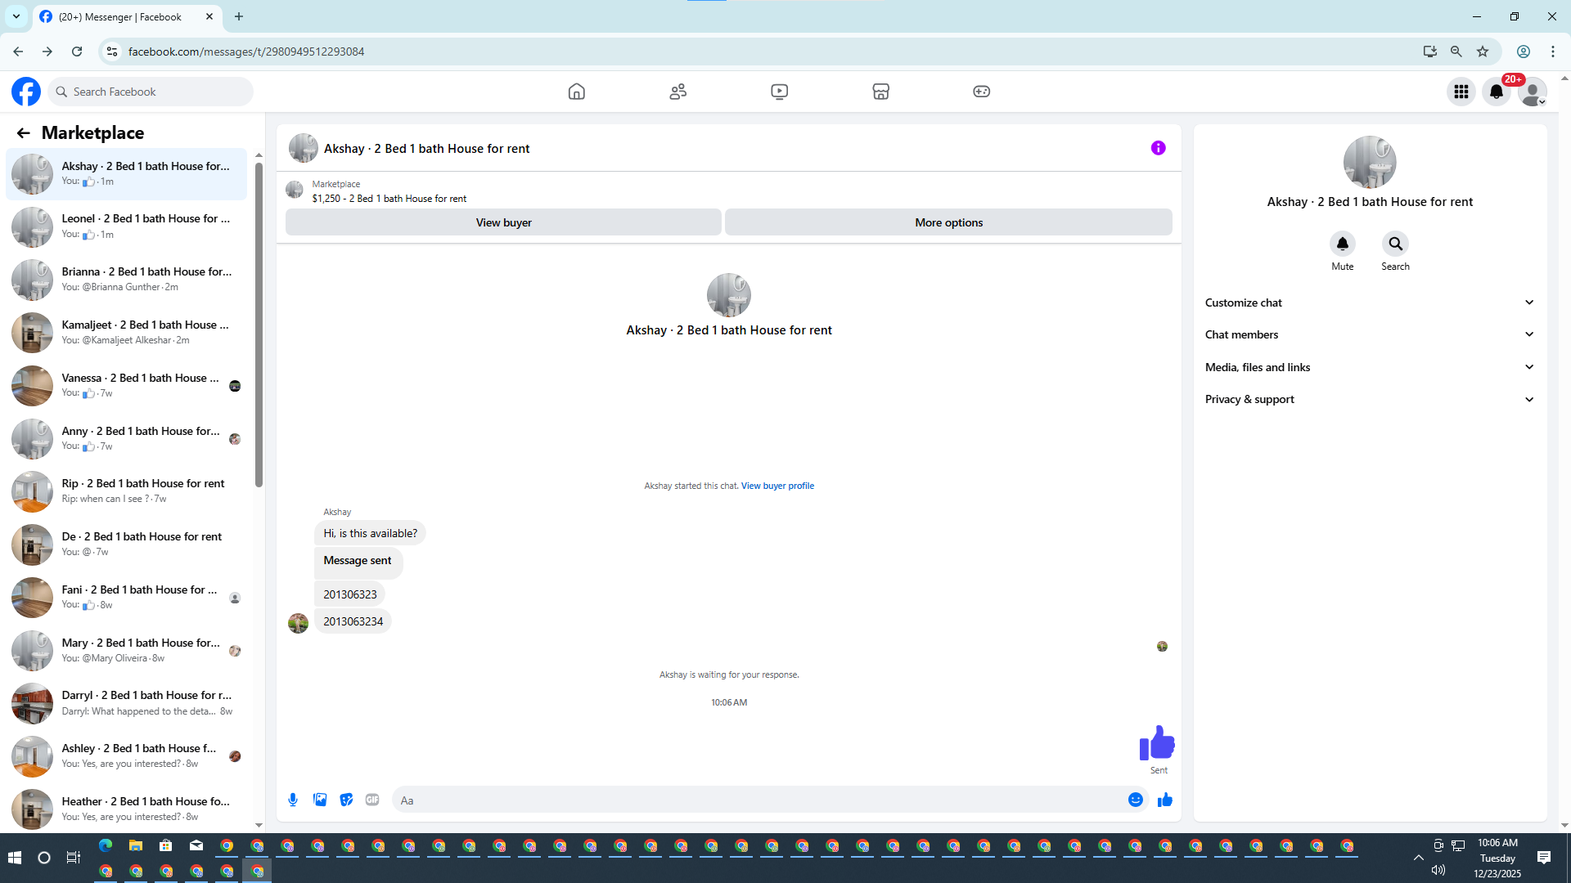Click the conversation list scrollbar

click(x=259, y=327)
